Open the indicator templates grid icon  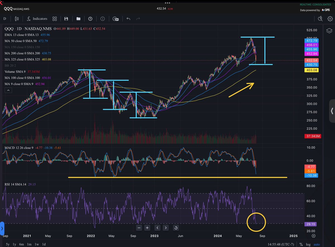pyautogui.click(x=55, y=19)
